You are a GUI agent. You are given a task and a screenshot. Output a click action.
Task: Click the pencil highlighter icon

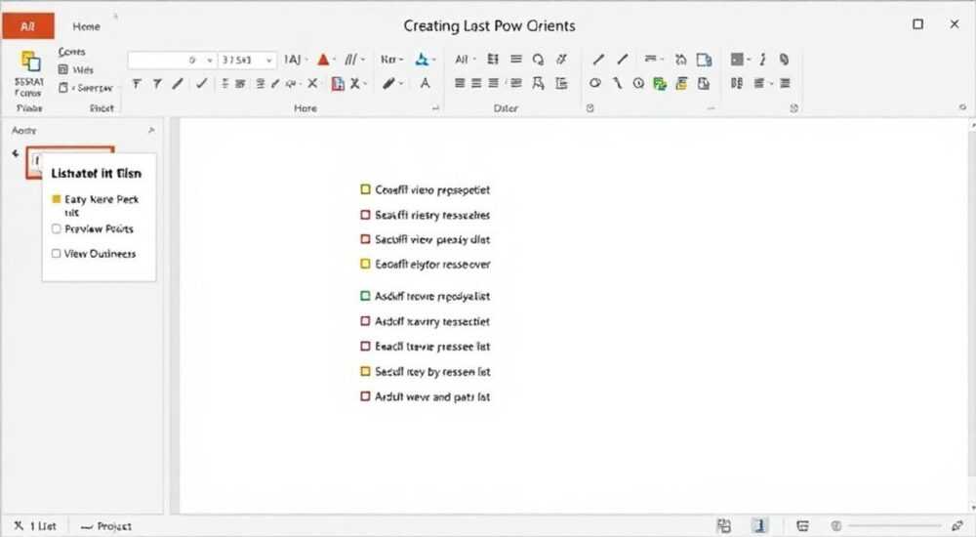389,83
